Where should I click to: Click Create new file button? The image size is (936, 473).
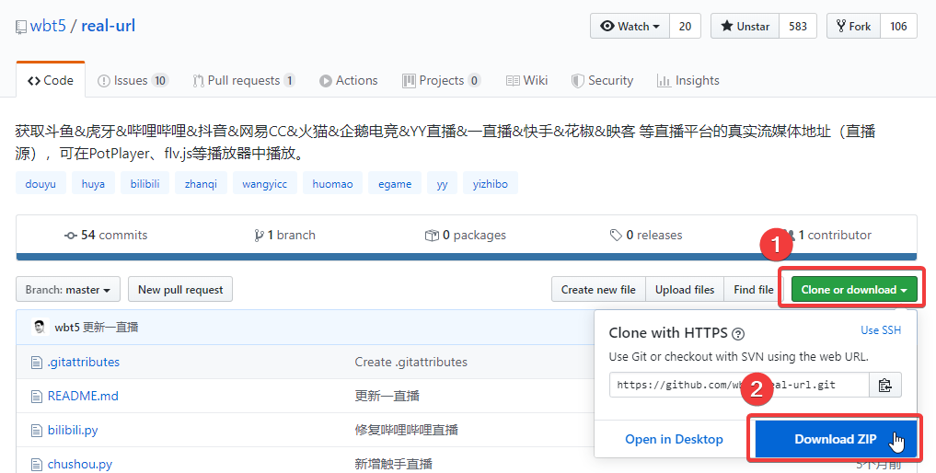(598, 289)
